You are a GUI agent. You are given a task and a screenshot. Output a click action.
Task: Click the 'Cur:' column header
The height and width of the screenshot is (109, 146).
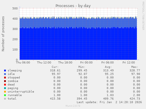point(55,67)
